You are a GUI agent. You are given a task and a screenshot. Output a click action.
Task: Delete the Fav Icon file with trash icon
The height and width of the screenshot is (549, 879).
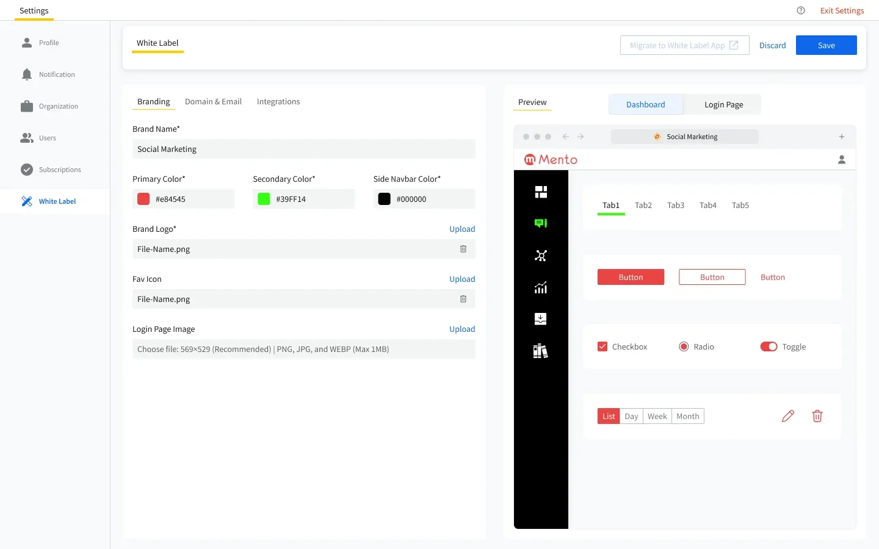point(463,299)
